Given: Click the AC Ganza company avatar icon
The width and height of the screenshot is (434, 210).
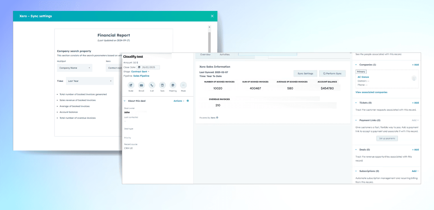Looking at the screenshot, I should pyautogui.click(x=414, y=78).
